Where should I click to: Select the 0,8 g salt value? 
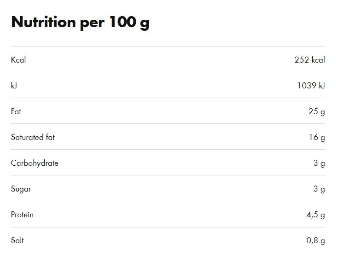315,240
